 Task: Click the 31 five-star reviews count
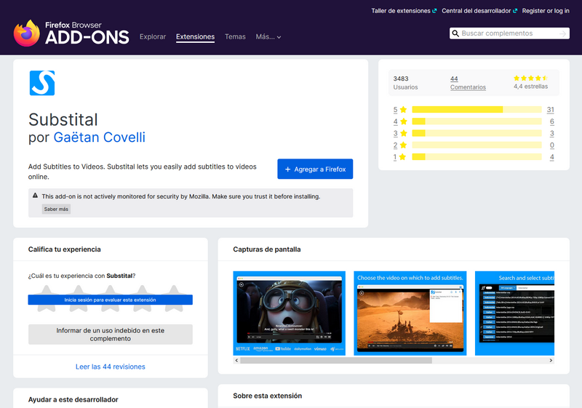click(x=551, y=109)
